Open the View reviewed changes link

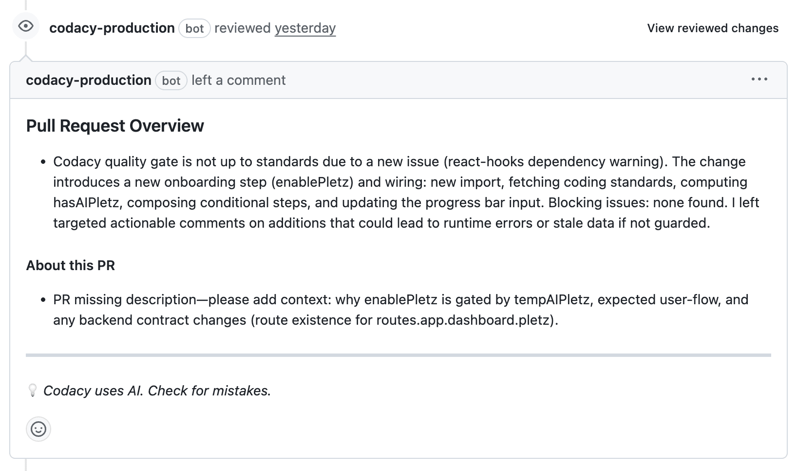pyautogui.click(x=713, y=28)
